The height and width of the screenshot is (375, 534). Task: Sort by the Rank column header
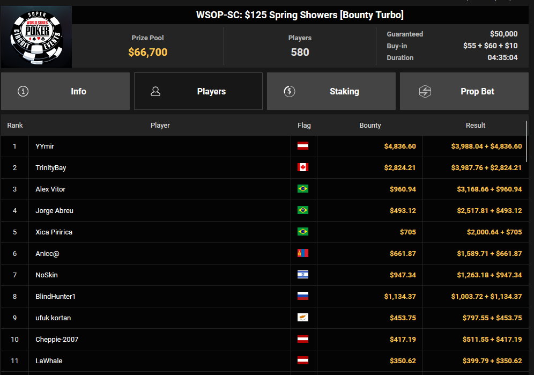(15, 125)
